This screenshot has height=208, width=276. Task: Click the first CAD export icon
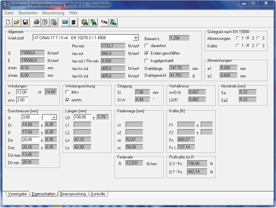pos(104,22)
